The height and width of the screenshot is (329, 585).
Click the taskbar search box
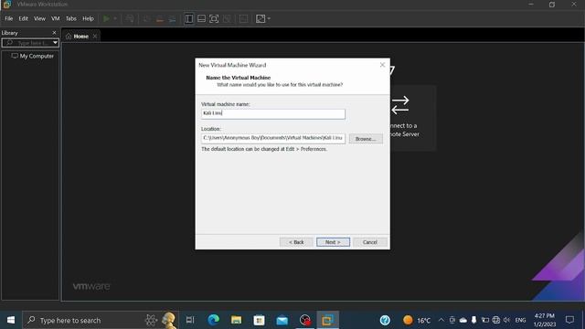coord(100,320)
